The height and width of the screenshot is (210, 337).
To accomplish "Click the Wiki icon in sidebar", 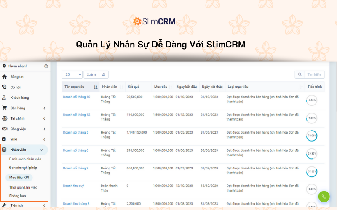I will point(4,139).
